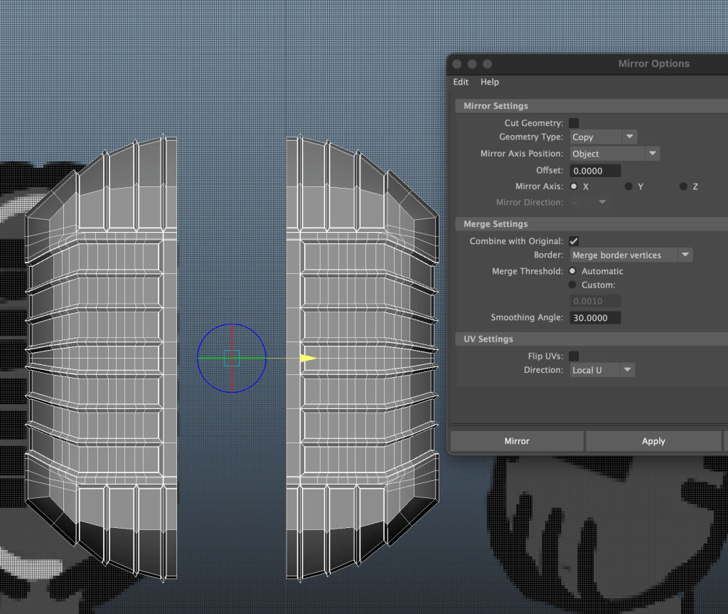This screenshot has height=614, width=728.
Task: Uncheck Combine with Original
Action: 574,241
